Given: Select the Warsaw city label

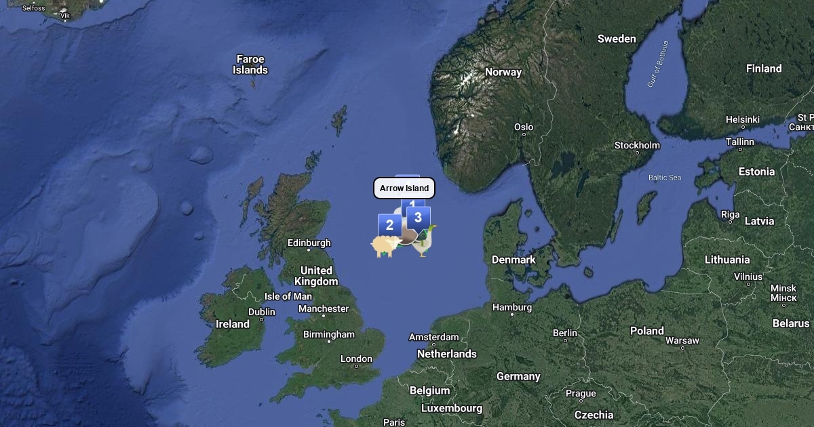Looking at the screenshot, I should coord(682,340).
